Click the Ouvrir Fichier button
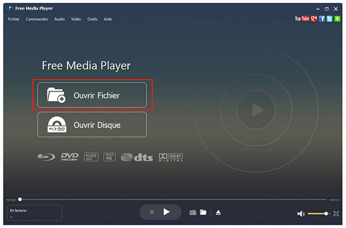The image size is (346, 228). [92, 95]
